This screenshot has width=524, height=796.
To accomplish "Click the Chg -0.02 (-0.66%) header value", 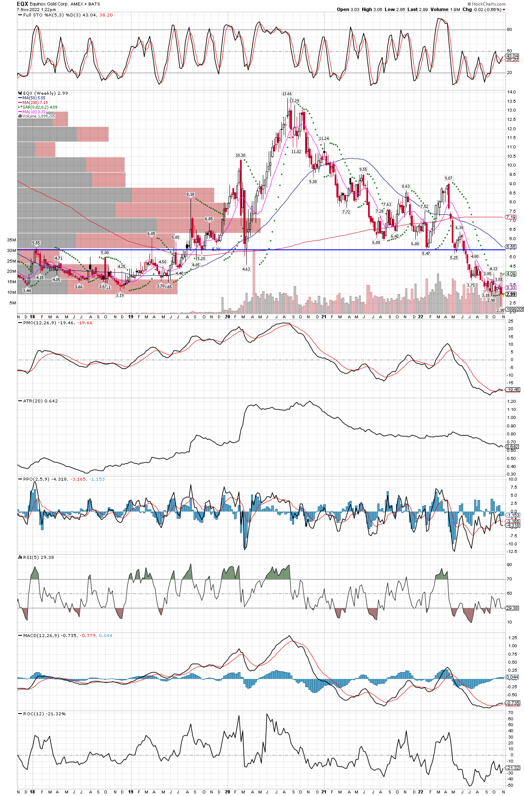I will tap(482, 9).
